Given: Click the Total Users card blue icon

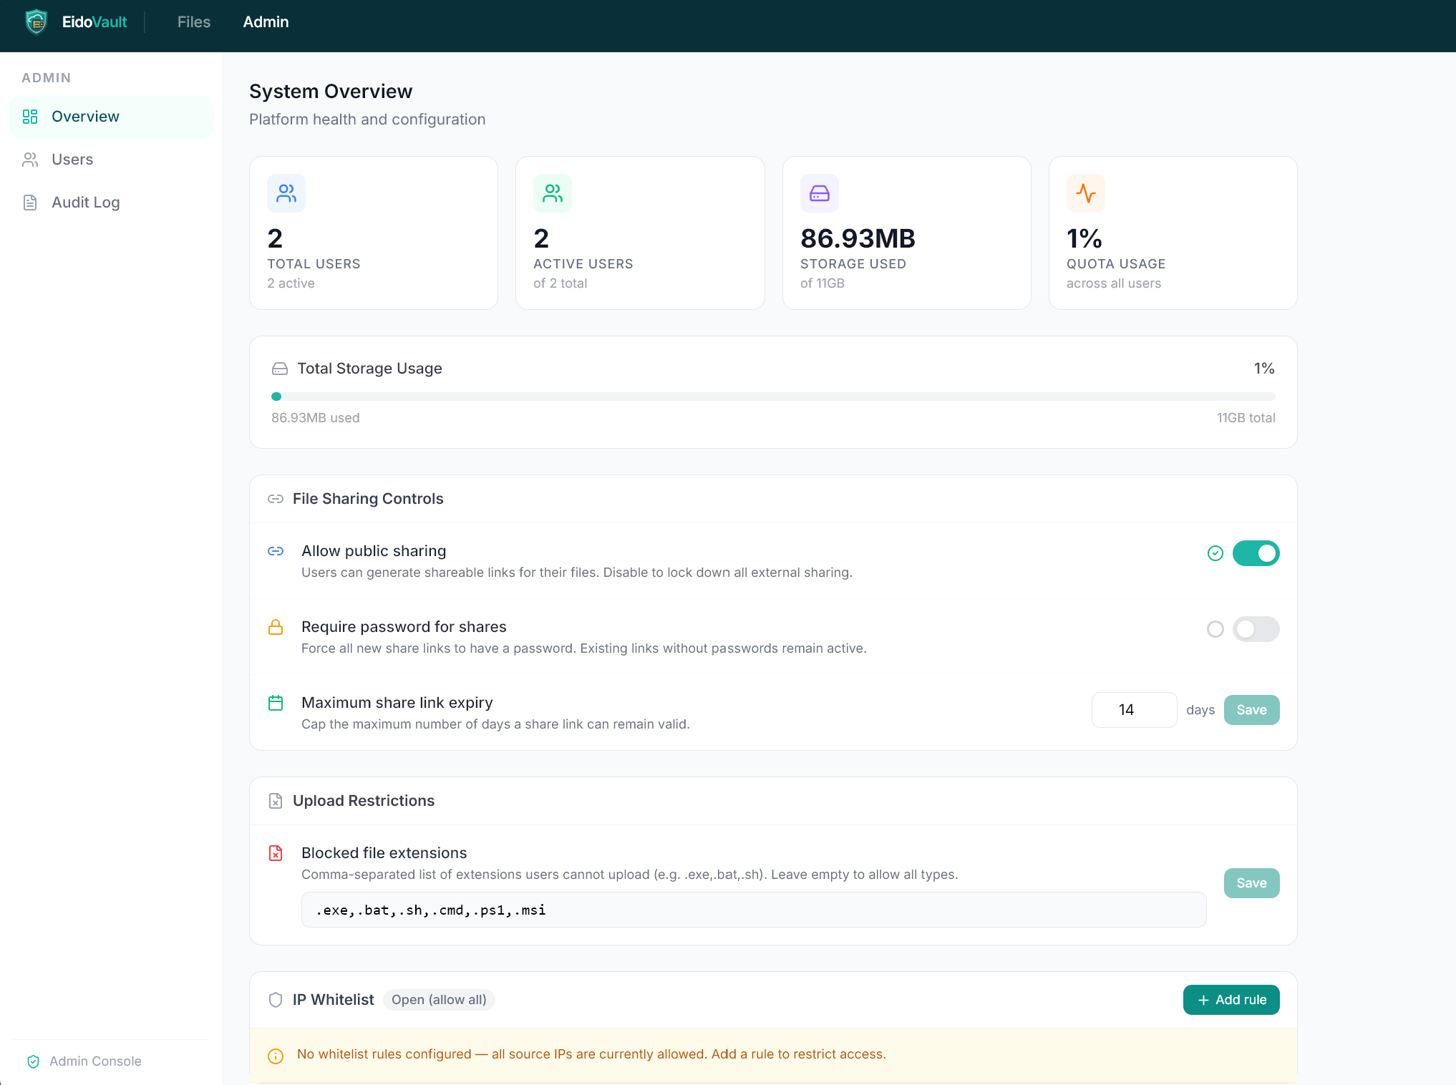Looking at the screenshot, I should 286,193.
